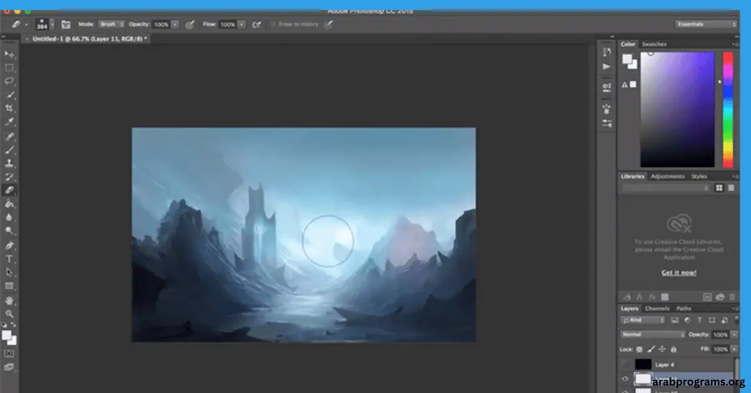
Task: Toggle Lock transparent pixels
Action: [640, 349]
